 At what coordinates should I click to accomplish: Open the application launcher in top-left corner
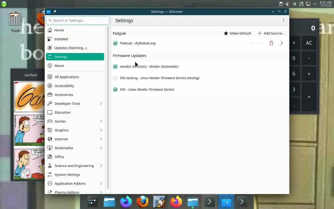pos(4,4)
